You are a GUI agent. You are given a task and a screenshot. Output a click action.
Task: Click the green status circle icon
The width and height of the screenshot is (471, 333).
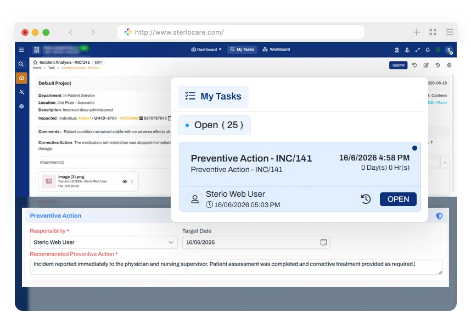438,50
